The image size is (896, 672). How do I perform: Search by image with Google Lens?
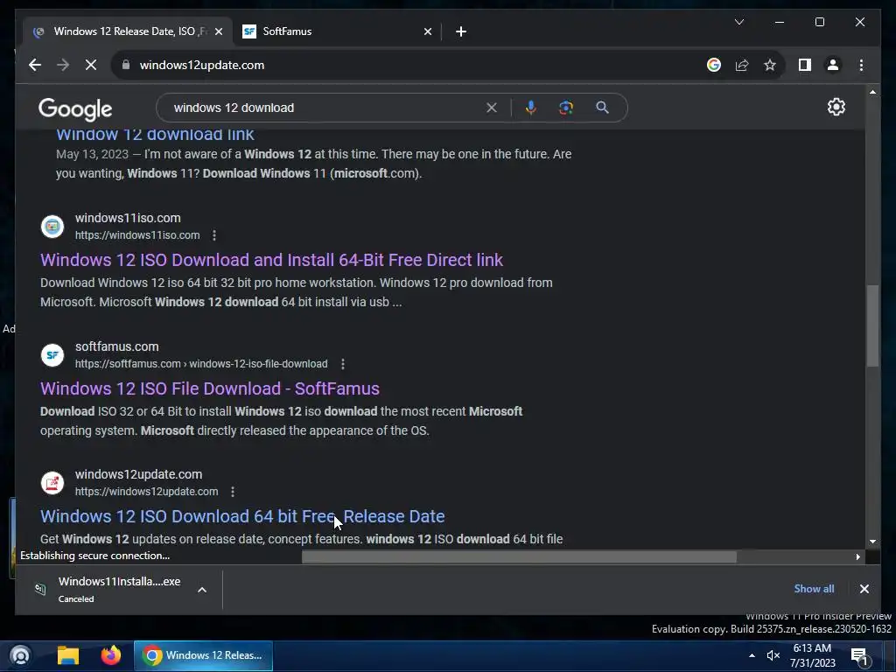point(566,108)
